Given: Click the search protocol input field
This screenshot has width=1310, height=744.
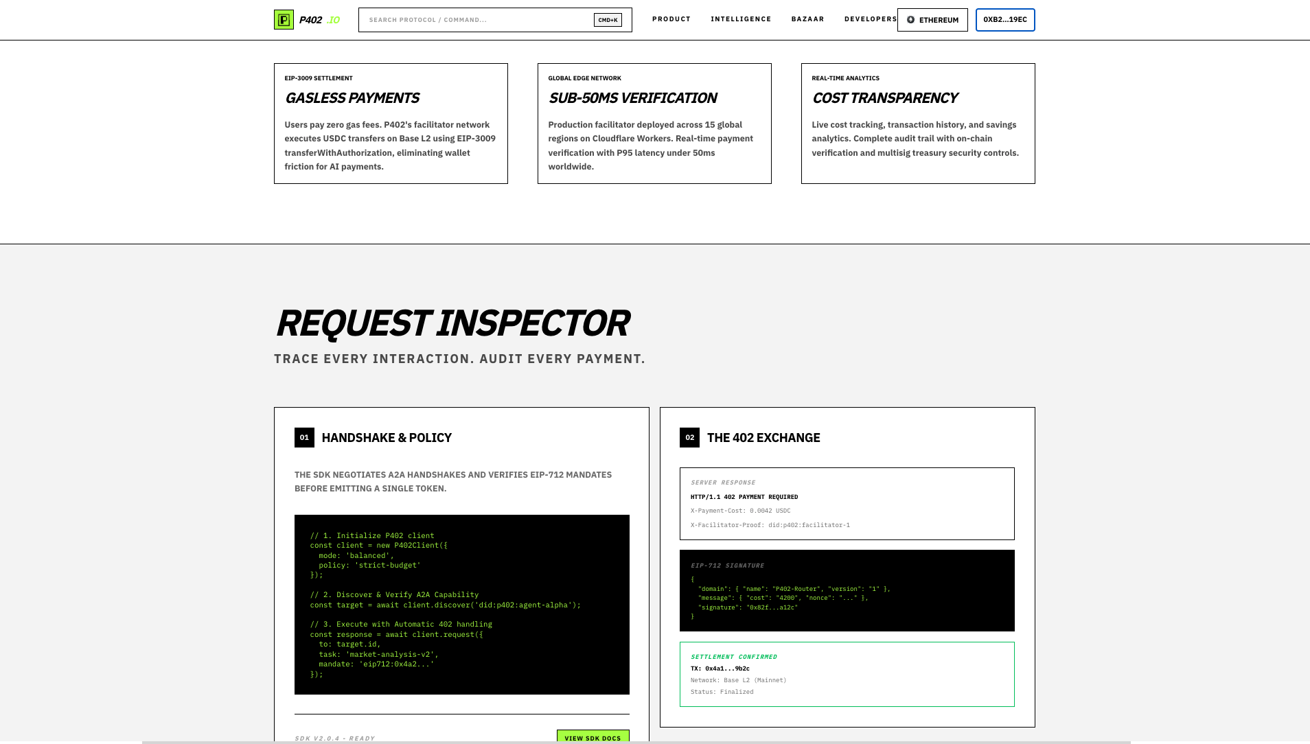Looking at the screenshot, I should [x=481, y=20].
